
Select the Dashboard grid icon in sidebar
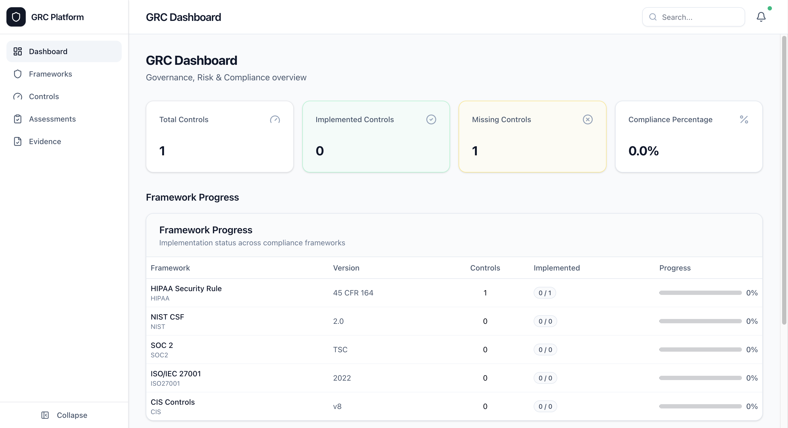[17, 51]
